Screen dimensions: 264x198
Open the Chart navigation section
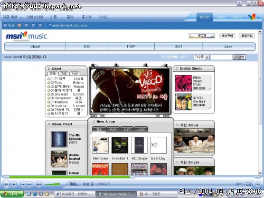point(35,46)
